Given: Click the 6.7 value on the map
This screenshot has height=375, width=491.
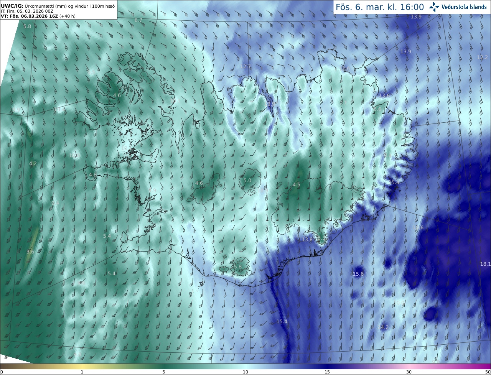Looking at the screenshot, I should coord(138,20).
